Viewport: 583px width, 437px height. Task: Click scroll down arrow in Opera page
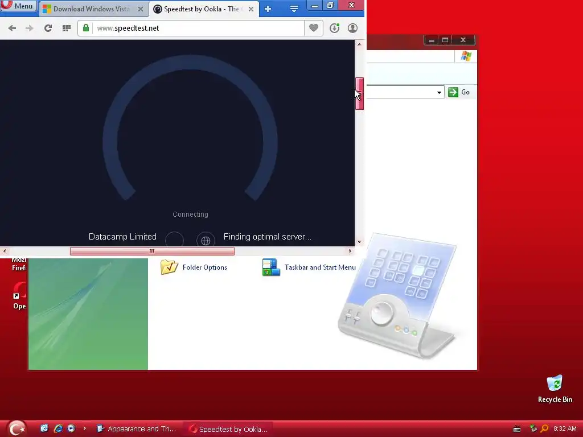pyautogui.click(x=359, y=242)
